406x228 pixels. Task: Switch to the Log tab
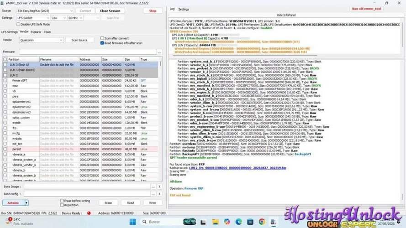pos(172,9)
